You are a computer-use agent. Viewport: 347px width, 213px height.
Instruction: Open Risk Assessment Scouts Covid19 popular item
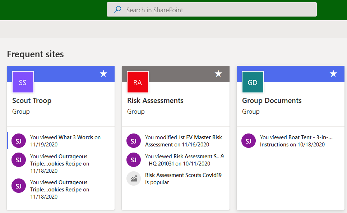click(x=183, y=175)
